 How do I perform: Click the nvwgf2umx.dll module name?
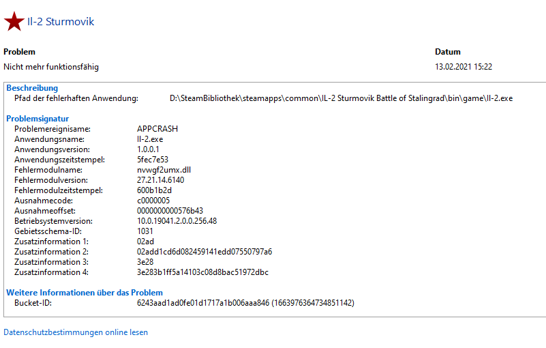point(164,170)
